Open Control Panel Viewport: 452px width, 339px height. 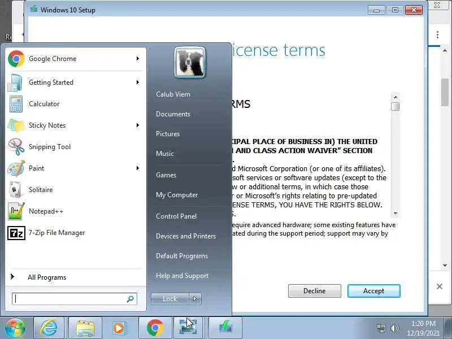(176, 216)
